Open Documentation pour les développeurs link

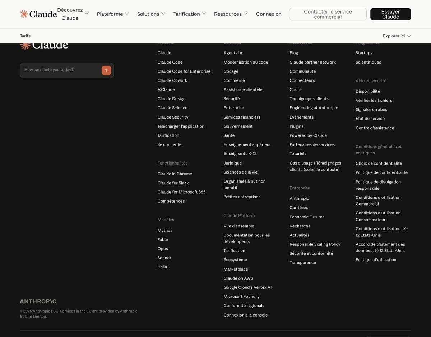pos(246,238)
